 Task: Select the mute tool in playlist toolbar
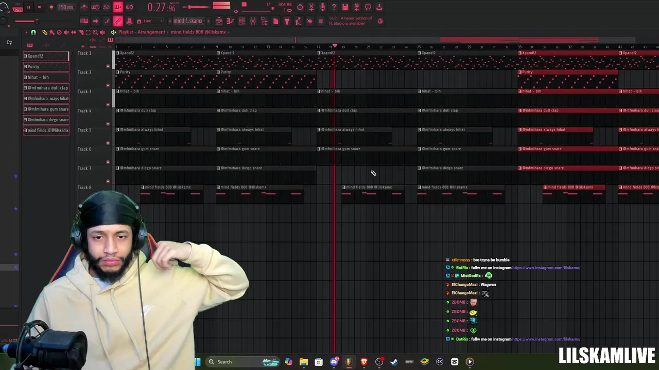click(x=66, y=32)
